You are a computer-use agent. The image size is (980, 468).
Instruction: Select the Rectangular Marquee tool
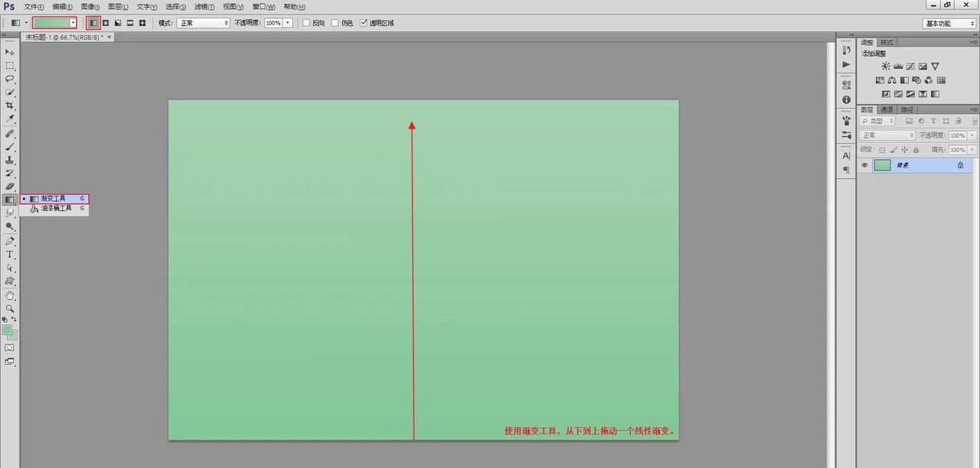[10, 66]
